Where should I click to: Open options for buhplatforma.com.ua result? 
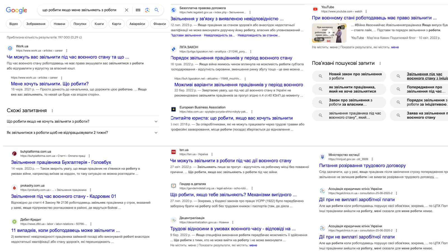(x=89, y=156)
